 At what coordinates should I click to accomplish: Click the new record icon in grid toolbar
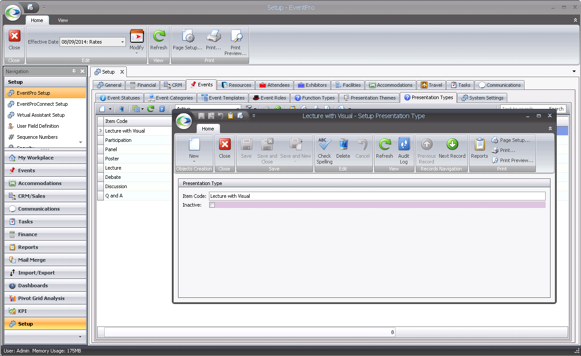102,109
